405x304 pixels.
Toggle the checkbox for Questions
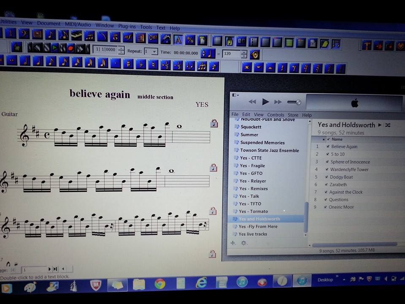click(x=326, y=200)
